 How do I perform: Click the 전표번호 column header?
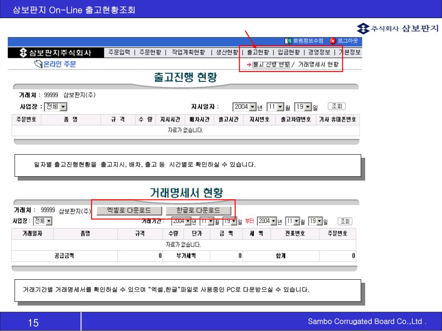[x=295, y=234]
